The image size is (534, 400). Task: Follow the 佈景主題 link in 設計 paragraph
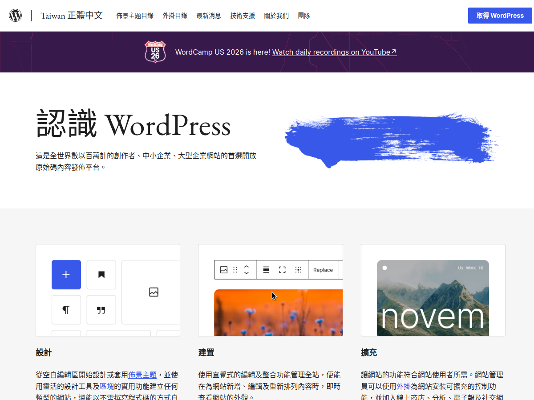pyautogui.click(x=142, y=375)
